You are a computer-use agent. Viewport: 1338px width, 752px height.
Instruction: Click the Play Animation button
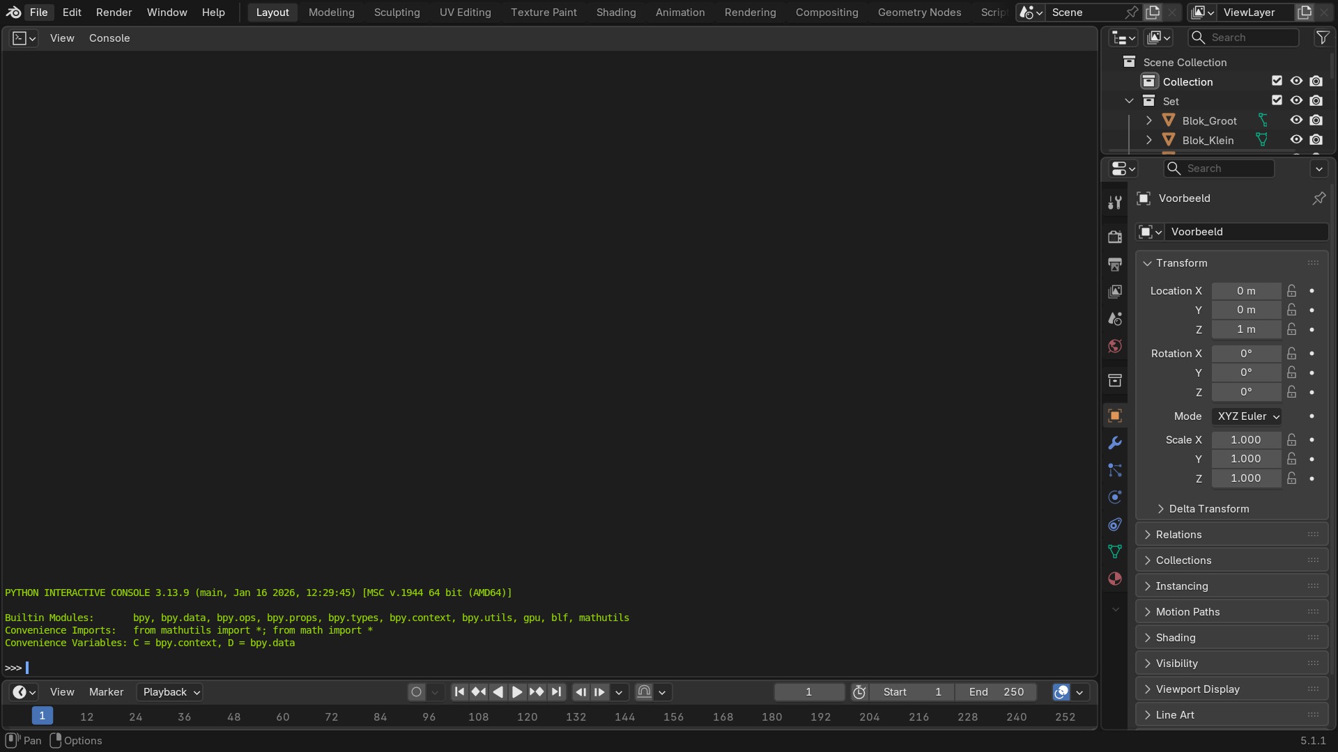pos(517,692)
